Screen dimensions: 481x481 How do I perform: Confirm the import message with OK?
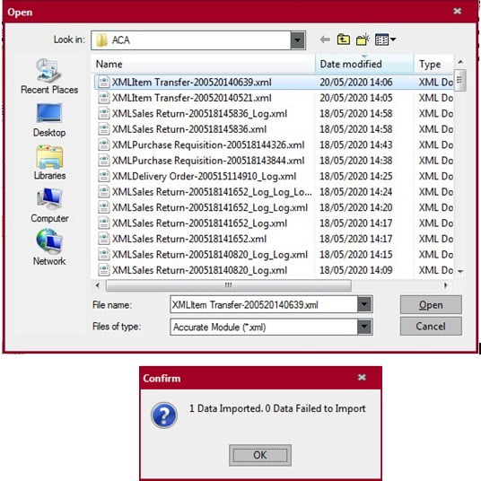point(260,455)
